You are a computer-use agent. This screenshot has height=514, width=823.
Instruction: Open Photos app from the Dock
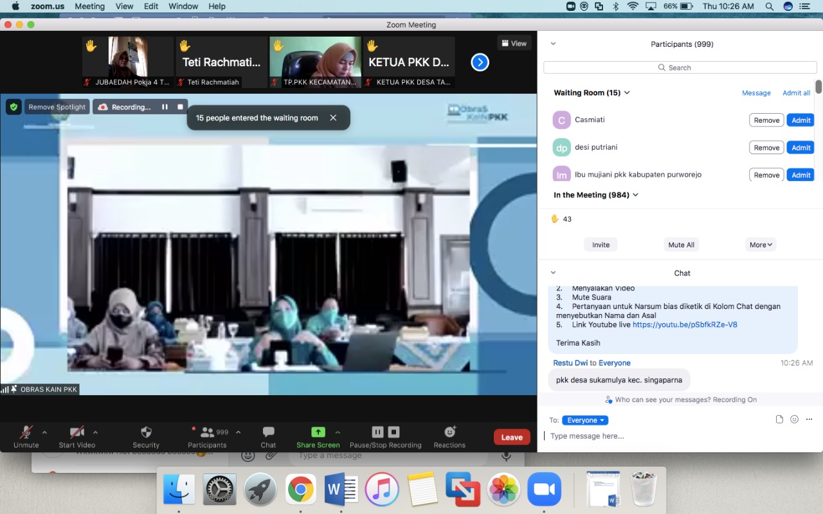point(503,490)
